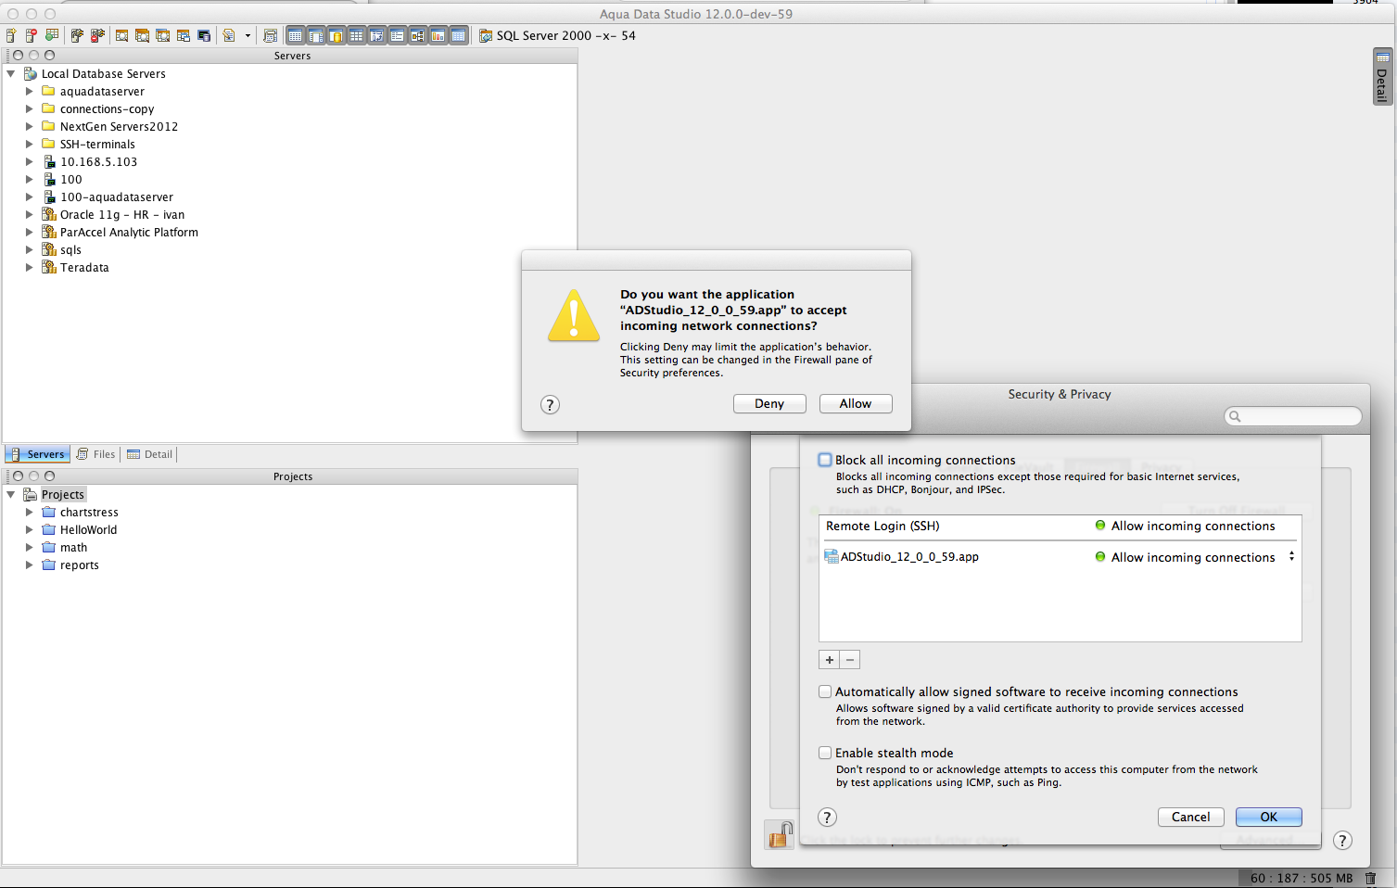Open help in firewall options sheet
Image resolution: width=1397 pixels, height=888 pixels.
click(827, 817)
